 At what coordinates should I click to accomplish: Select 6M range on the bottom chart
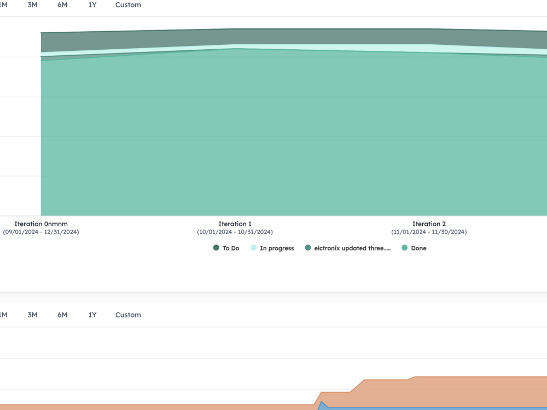62,315
